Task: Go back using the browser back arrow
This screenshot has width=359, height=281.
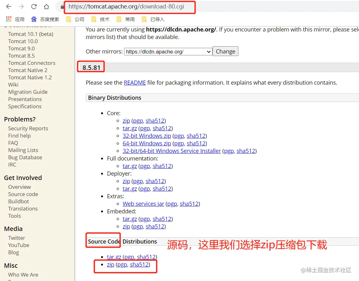Action: coord(9,7)
